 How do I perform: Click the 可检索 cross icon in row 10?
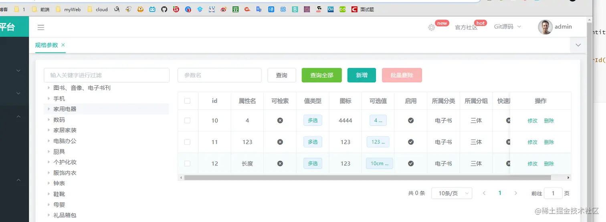coord(280,120)
